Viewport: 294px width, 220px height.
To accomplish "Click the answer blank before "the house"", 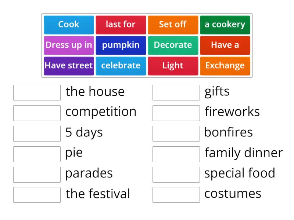I will point(36,92).
